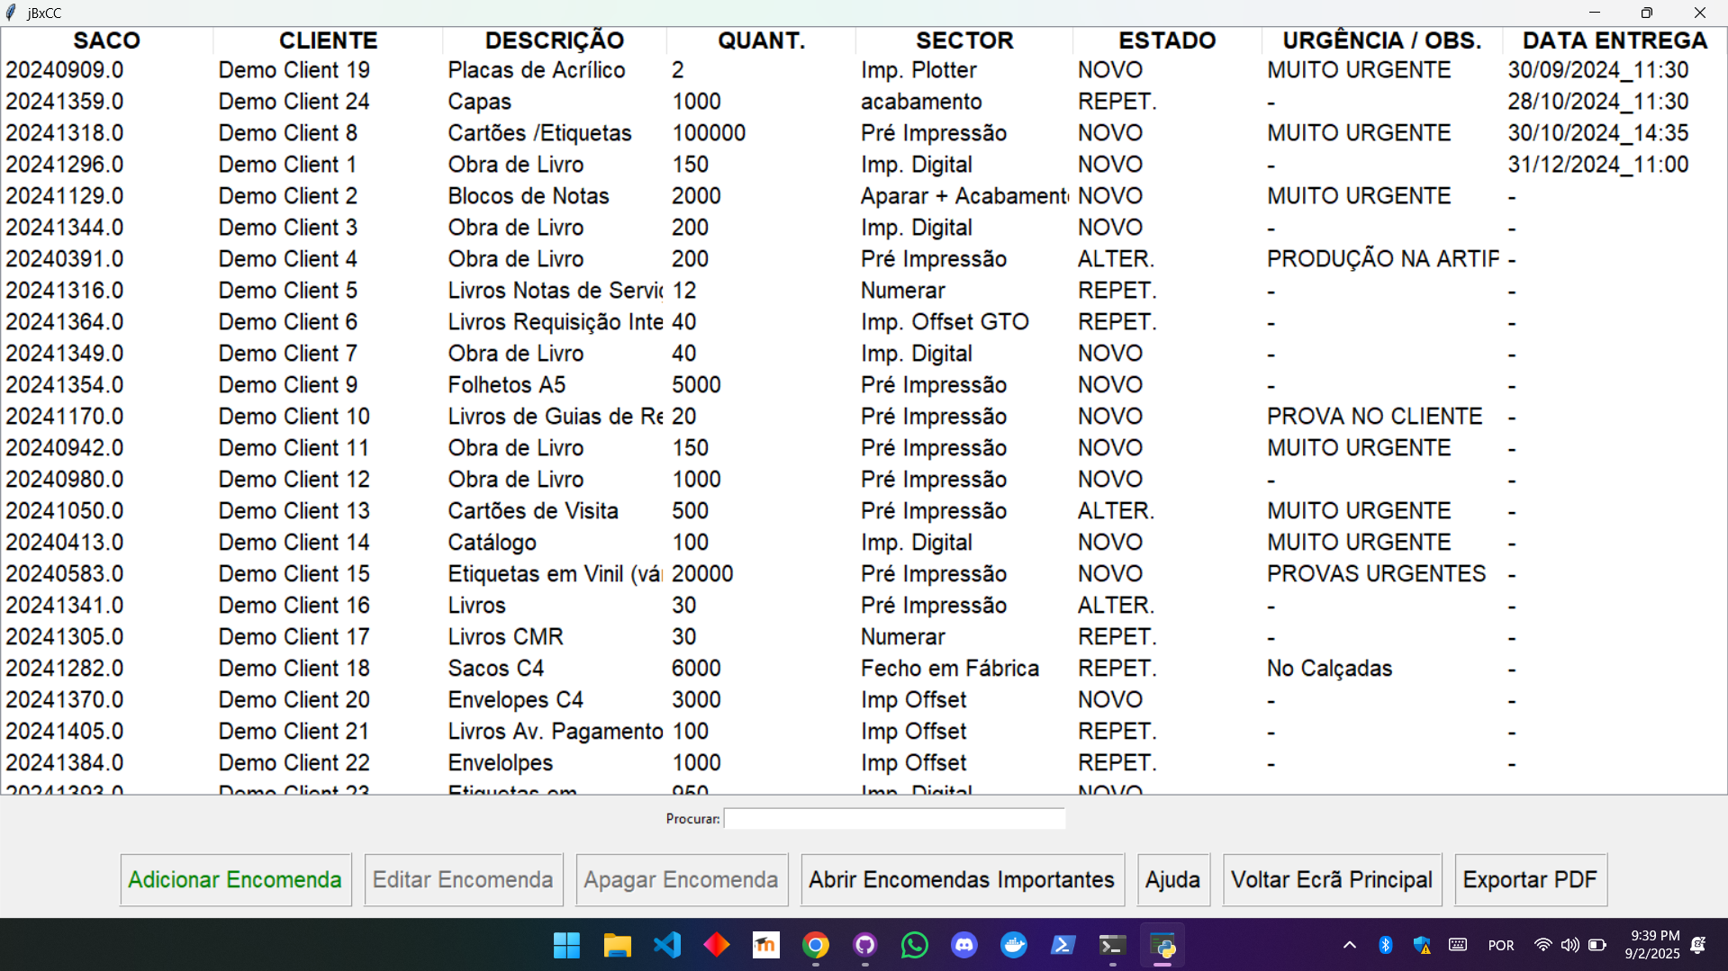Open the terminal icon in taskbar
This screenshot has width=1728, height=971.
(x=1113, y=945)
